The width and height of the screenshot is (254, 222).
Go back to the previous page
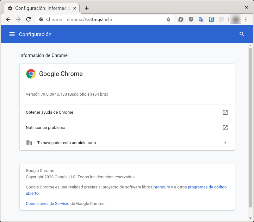tap(8, 19)
